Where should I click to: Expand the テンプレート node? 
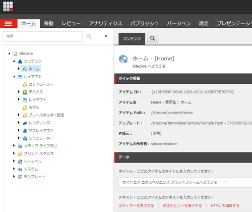tap(14, 176)
